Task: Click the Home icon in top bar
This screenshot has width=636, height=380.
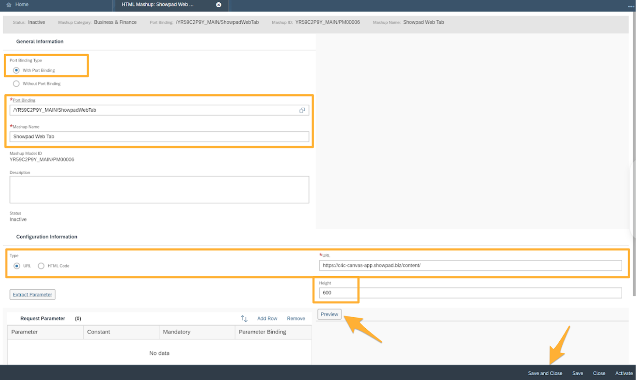Action: pos(9,5)
